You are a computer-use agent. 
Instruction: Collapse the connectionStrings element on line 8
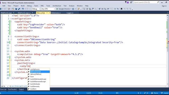click(x=11, y=36)
